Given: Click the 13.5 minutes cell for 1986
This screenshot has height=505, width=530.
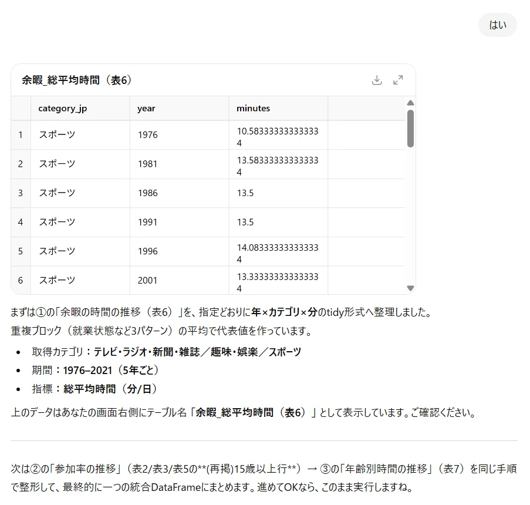Looking at the screenshot, I should 278,193.
